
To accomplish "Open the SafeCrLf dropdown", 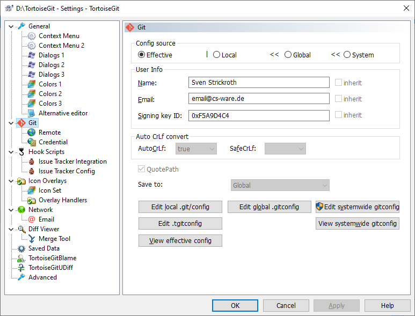I will click(x=285, y=149).
